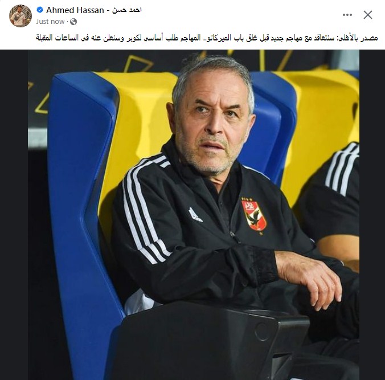385x380 pixels.
Task: Click the word مصدر starting the caption
Action: click(370, 38)
